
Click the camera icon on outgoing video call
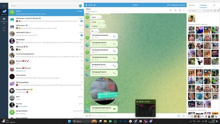[x=114, y=109]
